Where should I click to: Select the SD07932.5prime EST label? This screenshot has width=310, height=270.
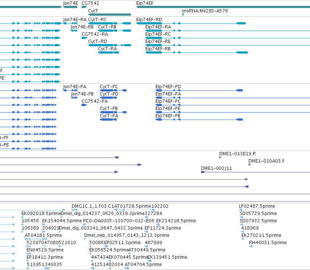(x=258, y=221)
